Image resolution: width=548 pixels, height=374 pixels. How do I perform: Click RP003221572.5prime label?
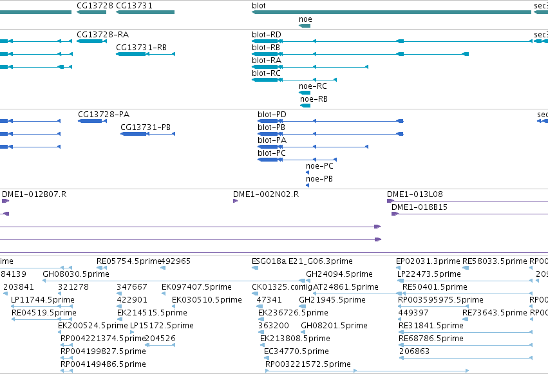308,365
